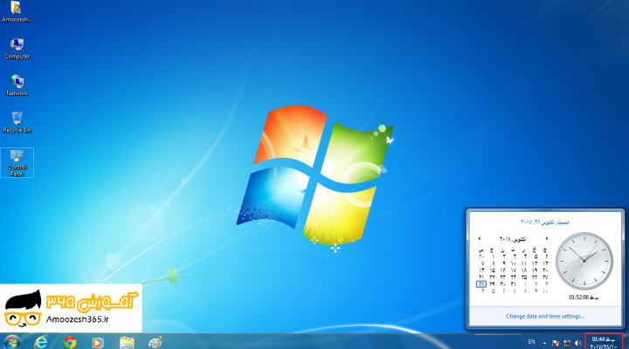629x349 pixels.
Task: Select date 29 in the calendar
Action: (x=492, y=284)
